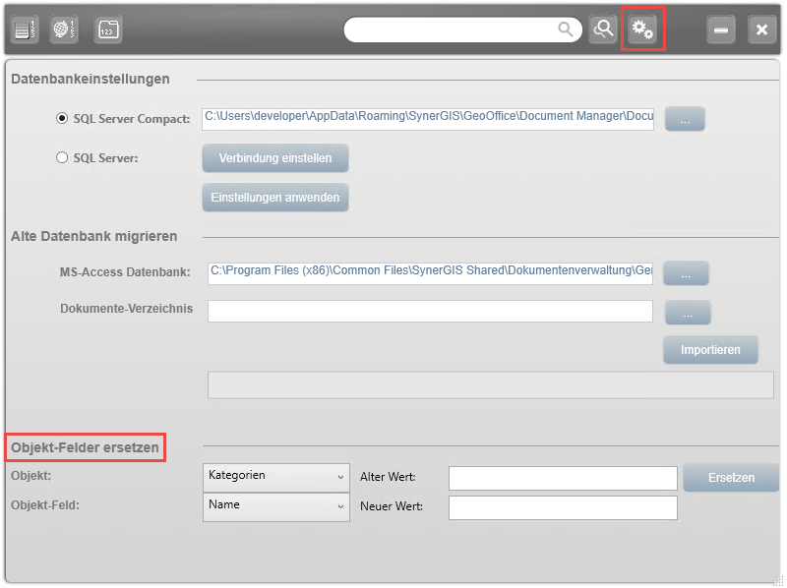The image size is (787, 588).
Task: Browse for the MS-Access Datenbank file
Action: (686, 273)
